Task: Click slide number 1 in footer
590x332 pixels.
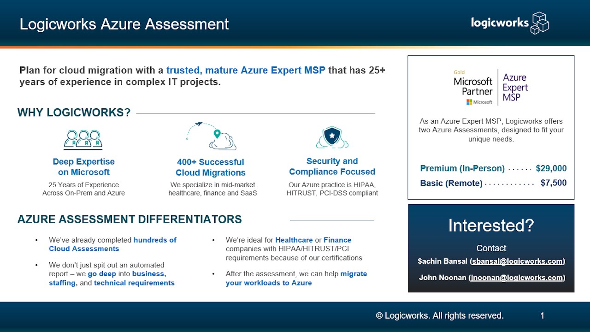Action: [x=543, y=316]
